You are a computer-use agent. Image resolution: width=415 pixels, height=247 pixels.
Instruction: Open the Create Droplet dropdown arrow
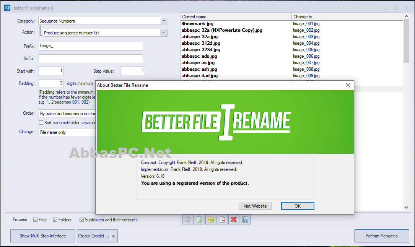(x=113, y=236)
